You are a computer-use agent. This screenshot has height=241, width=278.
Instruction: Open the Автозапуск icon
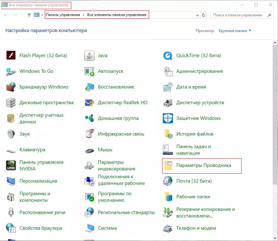(89, 71)
